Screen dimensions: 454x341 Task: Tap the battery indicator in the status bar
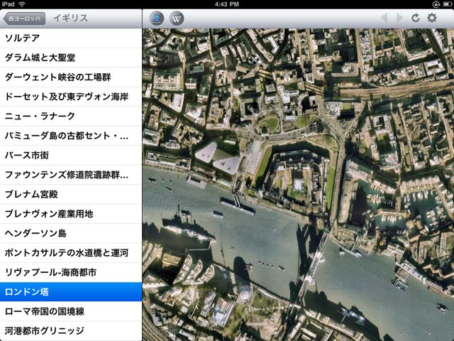[448, 4]
